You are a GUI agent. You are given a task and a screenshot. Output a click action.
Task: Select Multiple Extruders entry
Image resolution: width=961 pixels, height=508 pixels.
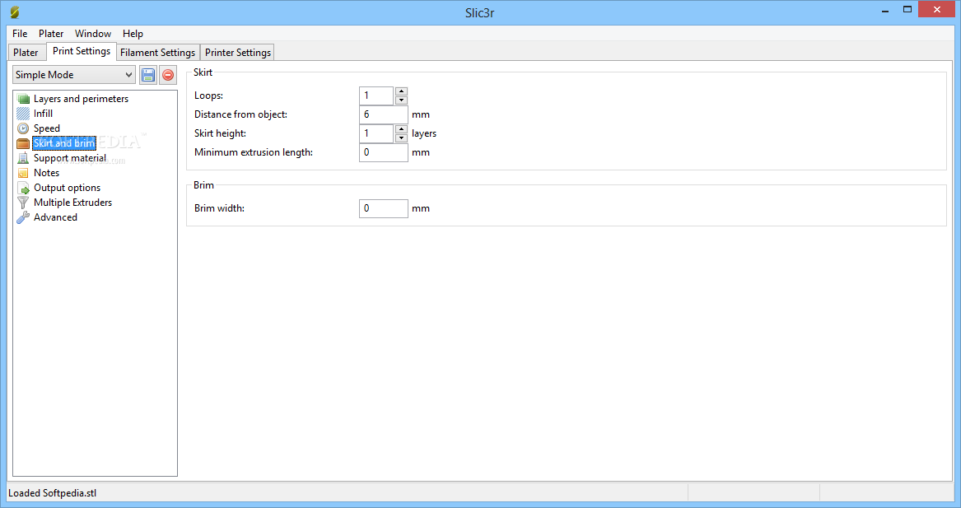pos(73,203)
